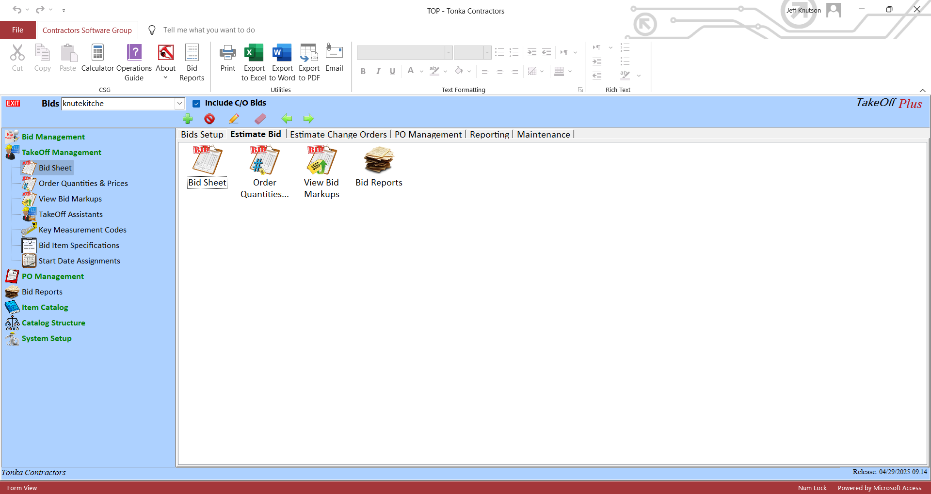This screenshot has height=494, width=931.
Task: Open the Bids combo box dropdown arrow
Action: tap(179, 103)
